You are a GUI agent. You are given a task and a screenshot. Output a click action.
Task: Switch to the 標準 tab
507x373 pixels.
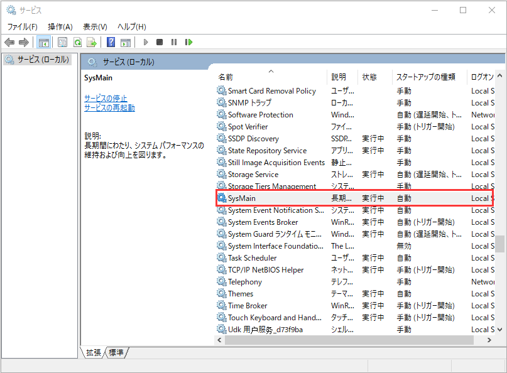[x=116, y=352]
